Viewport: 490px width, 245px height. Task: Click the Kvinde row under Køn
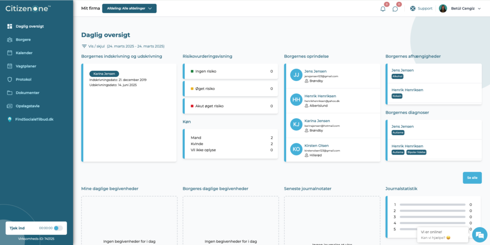pyautogui.click(x=232, y=144)
